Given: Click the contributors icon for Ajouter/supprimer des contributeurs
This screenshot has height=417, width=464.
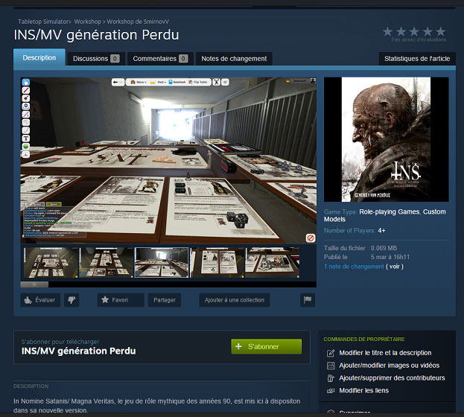Looking at the screenshot, I should coord(331,378).
